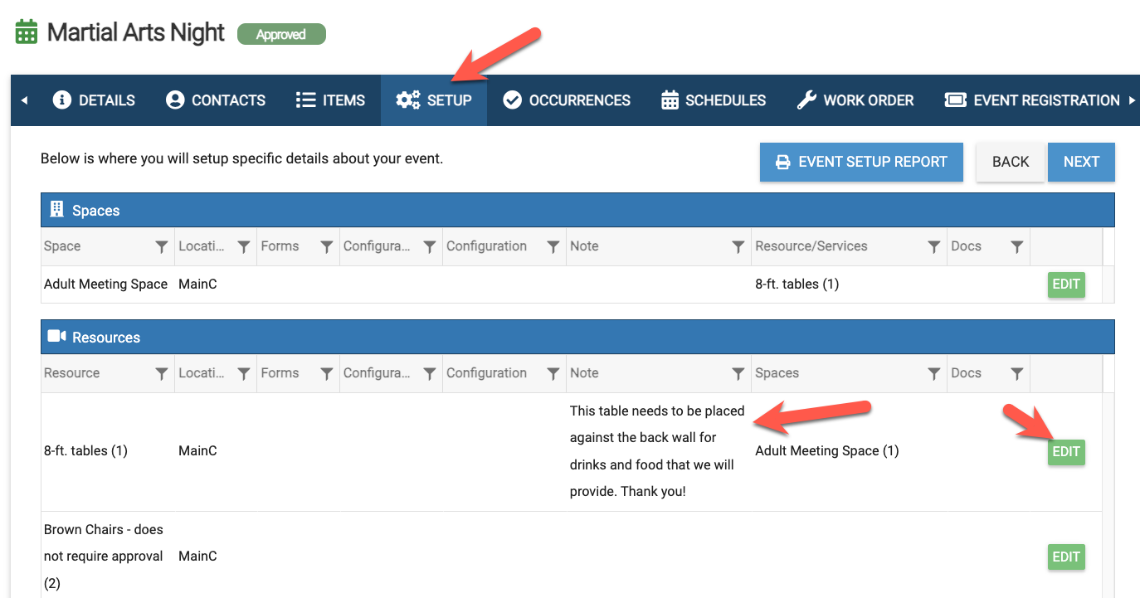Click the info icon on the Details tab

[x=63, y=100]
